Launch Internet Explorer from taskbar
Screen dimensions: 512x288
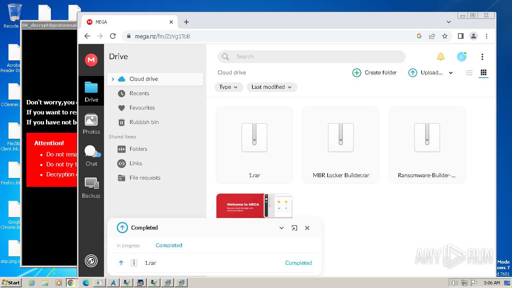coord(32,283)
